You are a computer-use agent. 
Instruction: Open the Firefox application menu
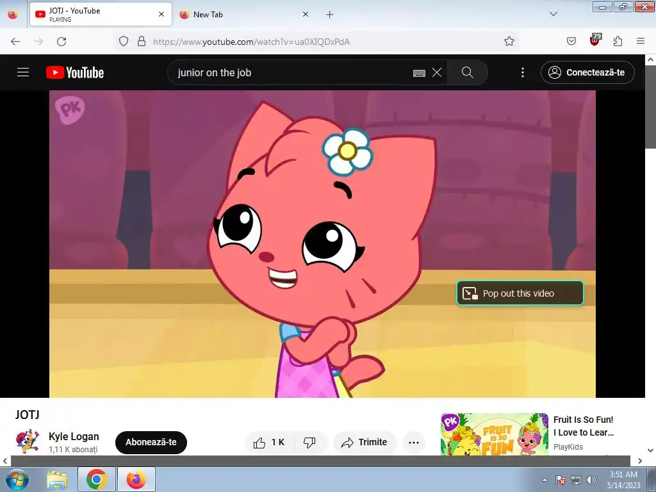[x=641, y=41]
